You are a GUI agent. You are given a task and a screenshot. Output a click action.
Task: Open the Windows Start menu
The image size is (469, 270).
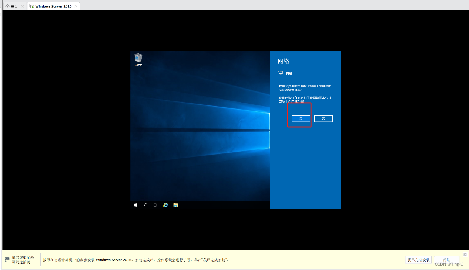point(135,205)
